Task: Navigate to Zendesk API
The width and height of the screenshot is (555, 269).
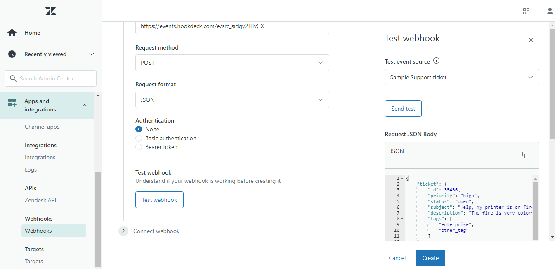Action: coord(40,200)
